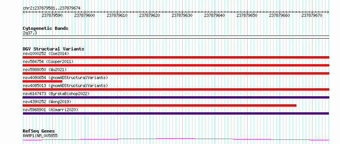
Task: Click ruler position 237879640
Action: tap(214, 15)
